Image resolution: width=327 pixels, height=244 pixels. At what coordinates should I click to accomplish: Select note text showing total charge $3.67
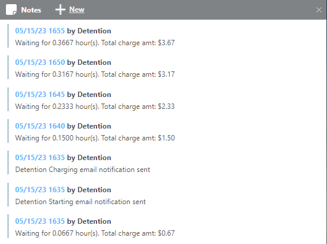point(95,43)
